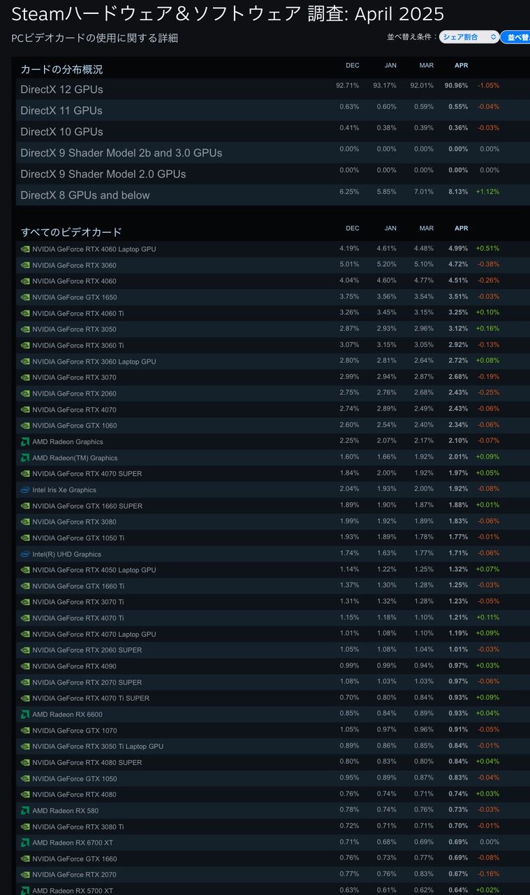530x895 pixels.
Task: Click NVIDIA logo beside GeForce RTX 3050
Action: click(25, 329)
